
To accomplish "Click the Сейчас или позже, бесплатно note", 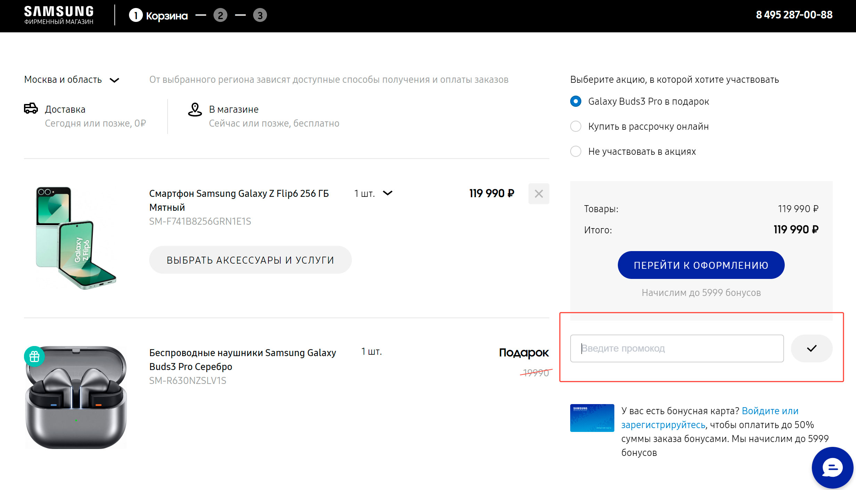I will point(274,123).
